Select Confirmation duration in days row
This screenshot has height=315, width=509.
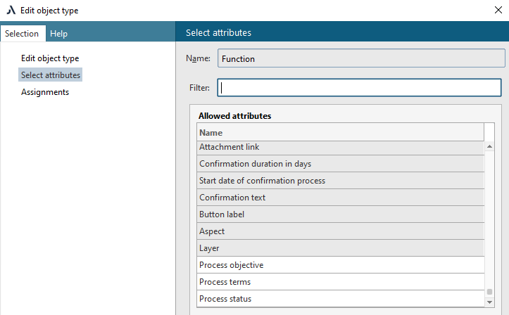340,164
